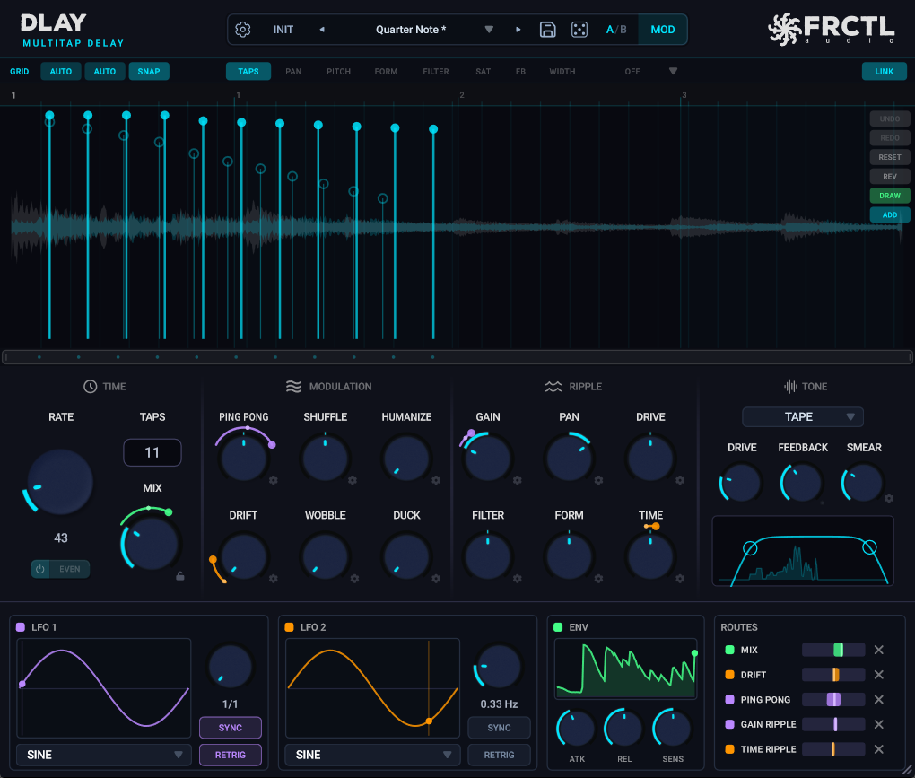Open Ripple Gain gear settings
Viewport: 915px width, 778px height.
pyautogui.click(x=517, y=480)
